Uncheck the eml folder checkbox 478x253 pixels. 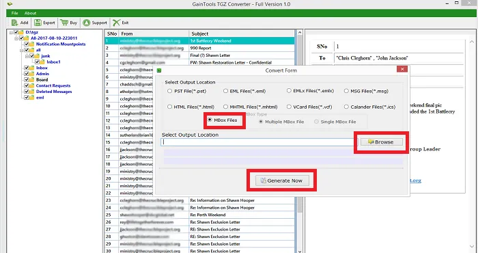coord(27,98)
